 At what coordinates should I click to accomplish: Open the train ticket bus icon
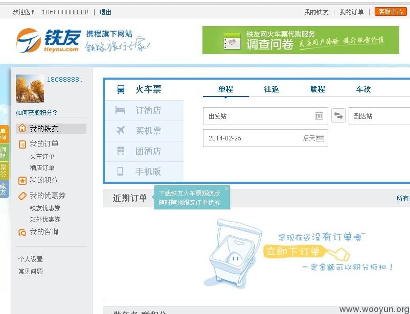[x=121, y=89]
